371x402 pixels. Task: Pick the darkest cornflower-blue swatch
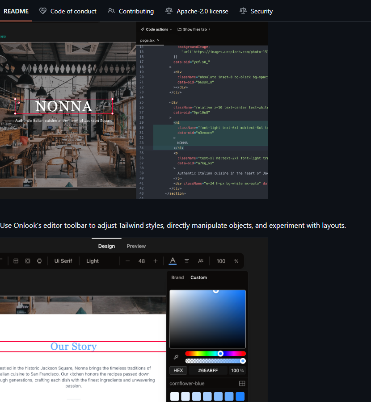[240, 396]
